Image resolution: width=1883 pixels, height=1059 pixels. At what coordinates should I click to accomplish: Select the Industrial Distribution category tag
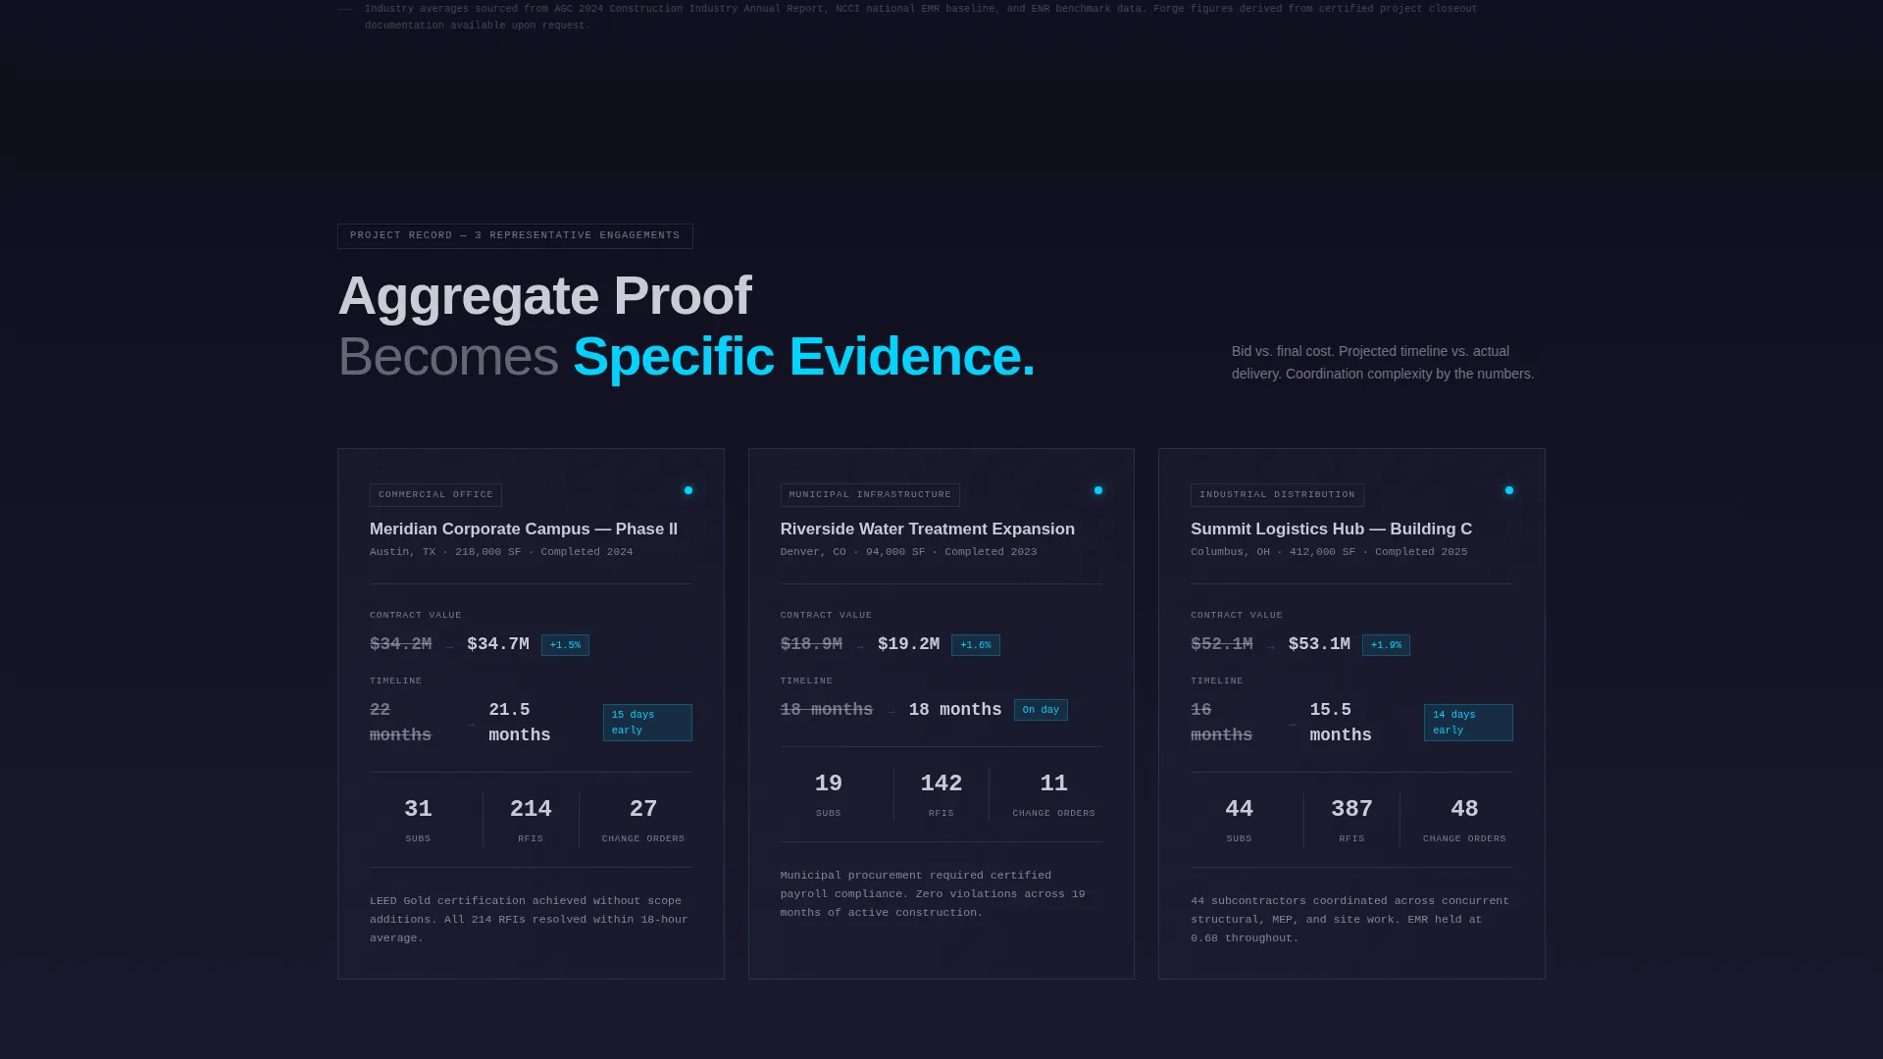click(1277, 495)
